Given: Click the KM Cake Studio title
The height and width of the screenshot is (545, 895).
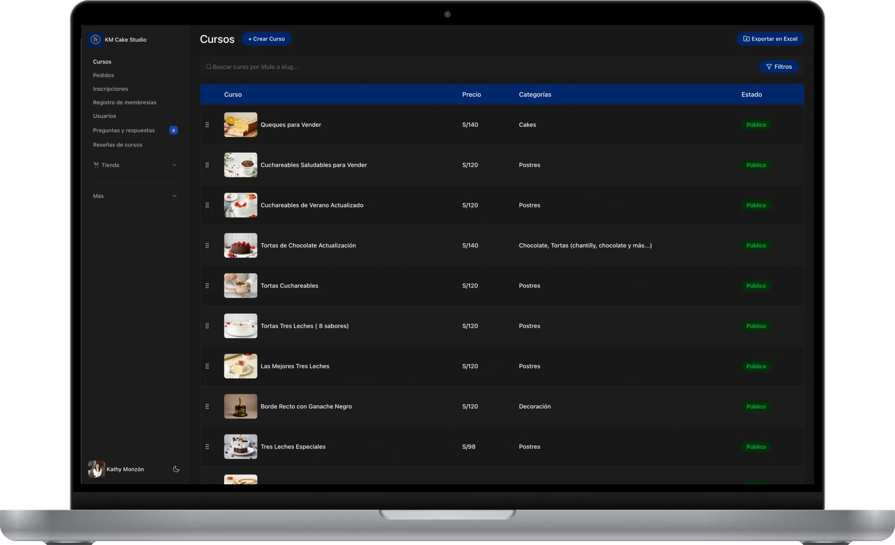Looking at the screenshot, I should (125, 39).
